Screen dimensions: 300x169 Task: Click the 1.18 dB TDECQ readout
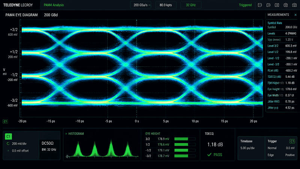(215, 145)
